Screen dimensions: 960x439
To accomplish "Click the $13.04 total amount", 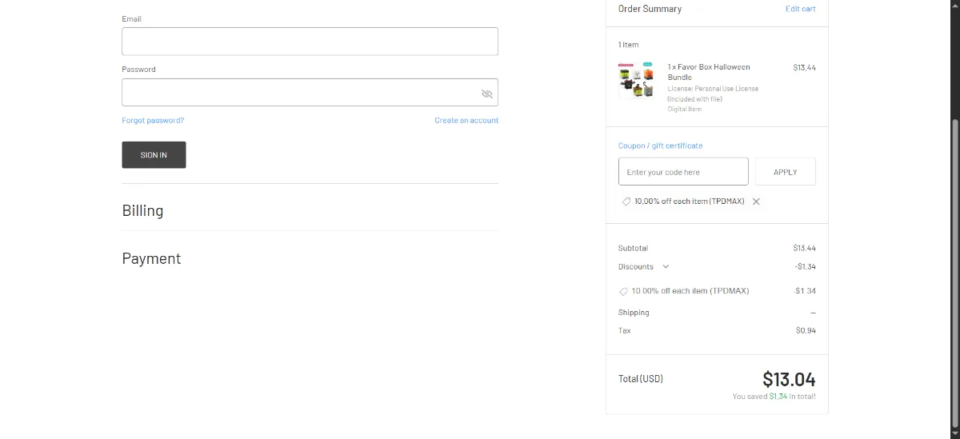I will [789, 379].
